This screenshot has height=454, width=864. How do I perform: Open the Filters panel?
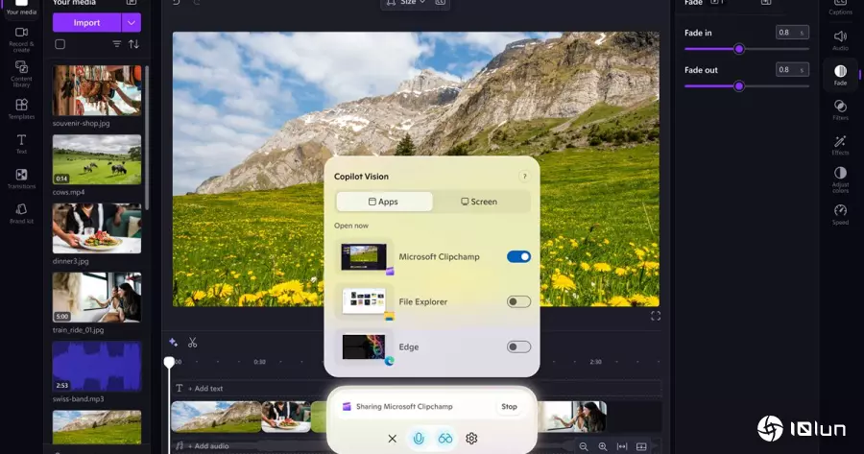point(840,109)
